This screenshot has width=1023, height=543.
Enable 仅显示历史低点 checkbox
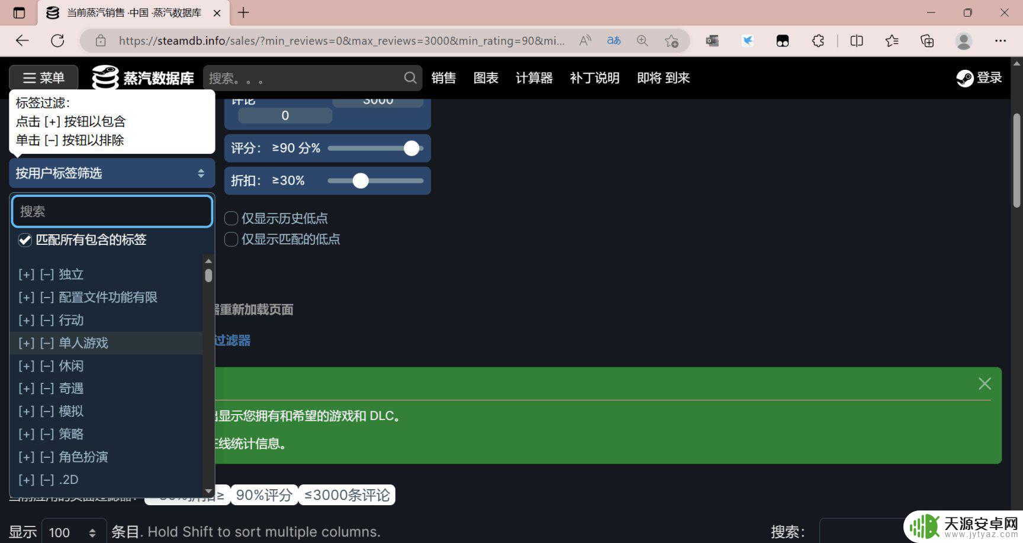[x=231, y=218]
